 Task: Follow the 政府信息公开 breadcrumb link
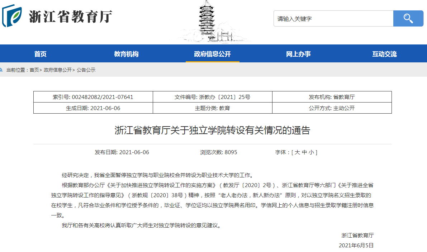[57, 70]
